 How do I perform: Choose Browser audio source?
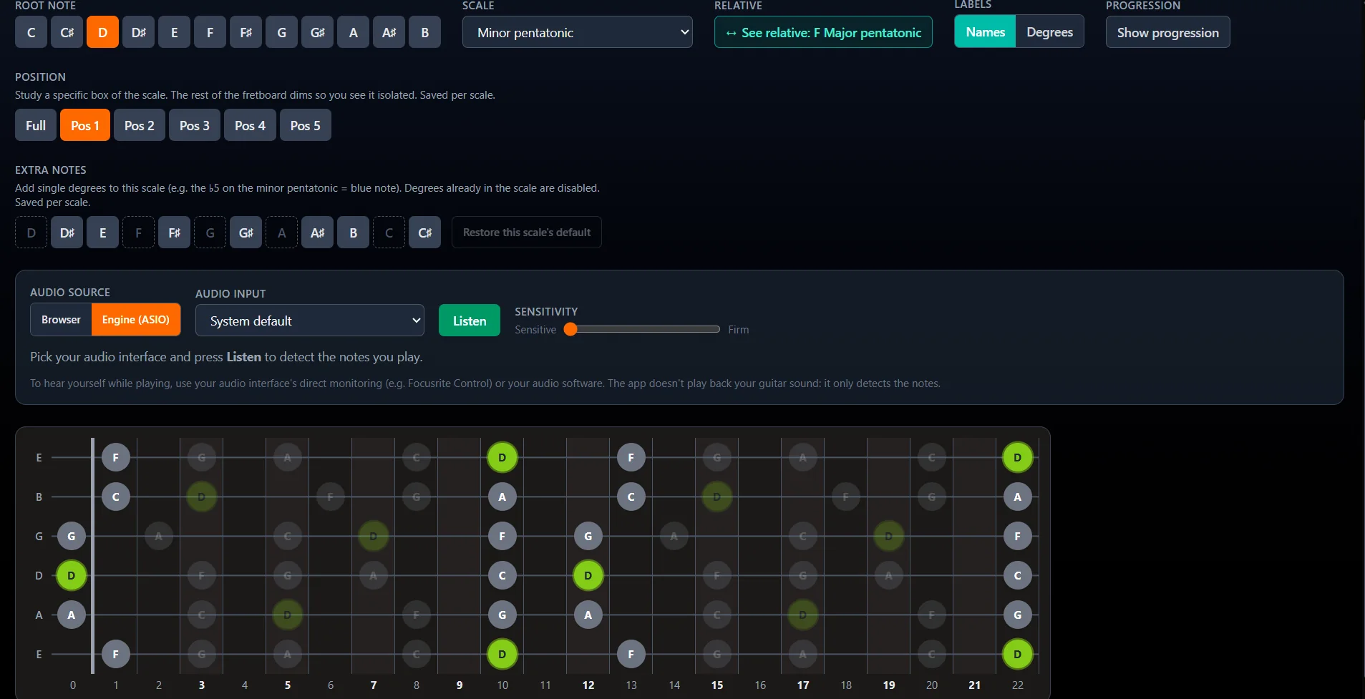(61, 320)
